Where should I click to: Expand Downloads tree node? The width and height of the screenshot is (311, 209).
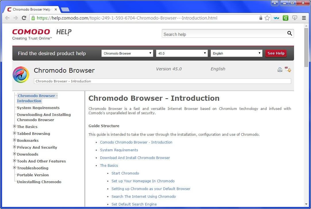pyautogui.click(x=14, y=154)
